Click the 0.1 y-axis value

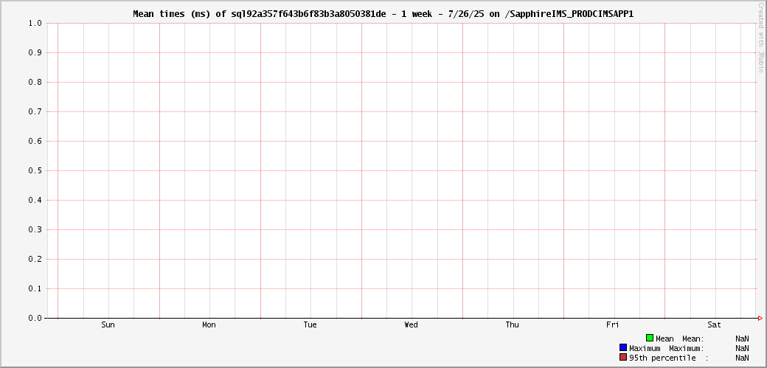click(35, 289)
